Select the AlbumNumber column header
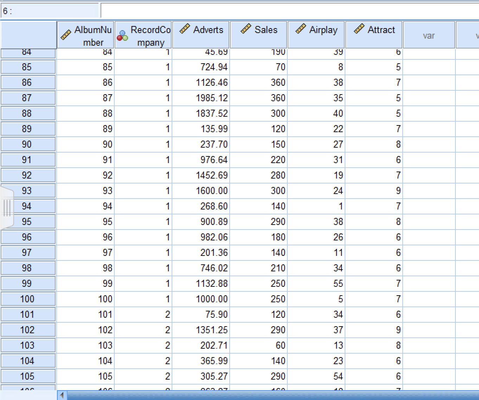This screenshot has height=400, width=479. click(85, 35)
